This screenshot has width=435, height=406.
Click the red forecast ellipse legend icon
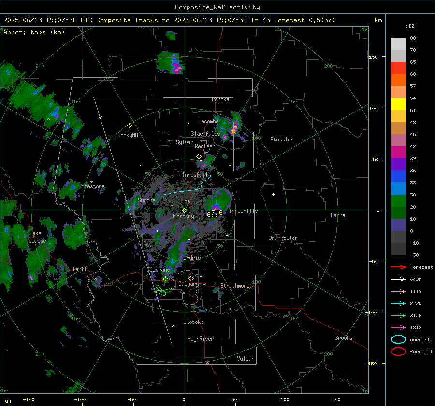pyautogui.click(x=398, y=351)
